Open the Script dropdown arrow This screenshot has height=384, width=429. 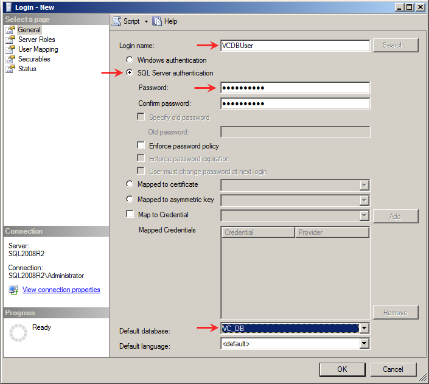point(146,21)
